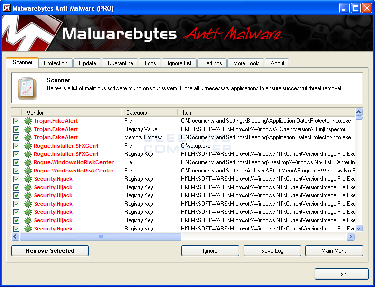Switch to the Quarantine tab
The height and width of the screenshot is (287, 375).
click(120, 63)
